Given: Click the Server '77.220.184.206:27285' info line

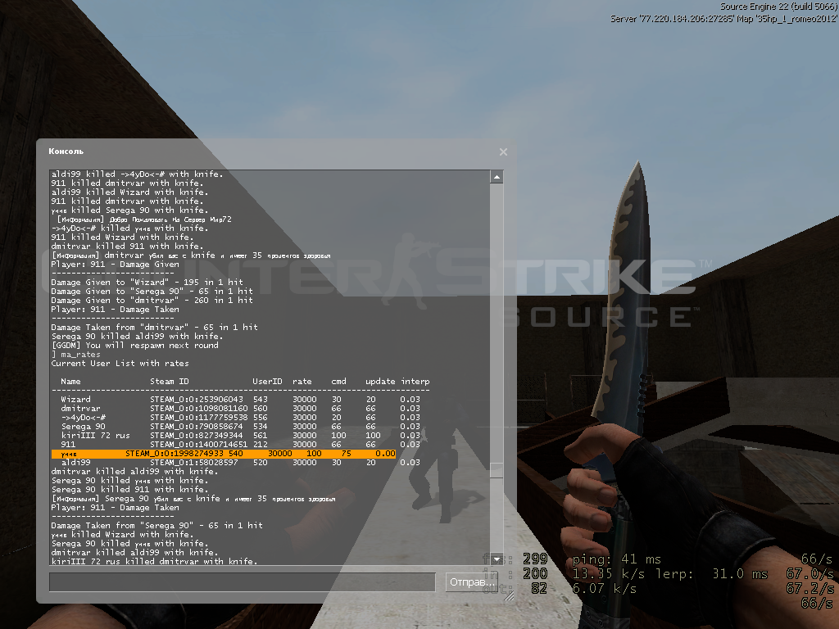Looking at the screenshot, I should tap(724, 19).
